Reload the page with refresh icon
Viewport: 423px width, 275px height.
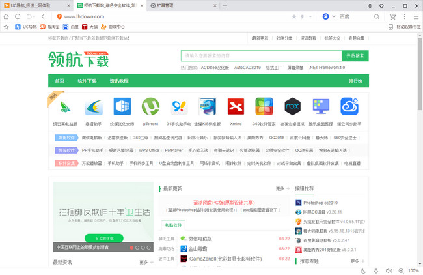coord(18,16)
